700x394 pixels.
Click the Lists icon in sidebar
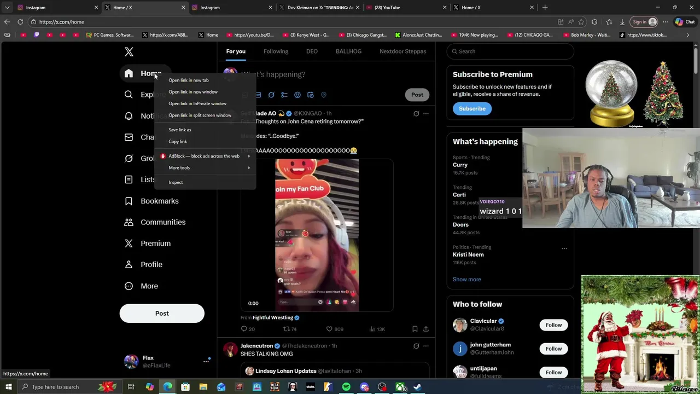[129, 179]
